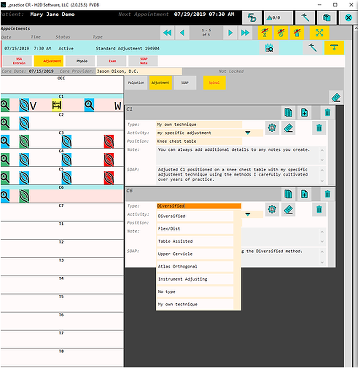The width and height of the screenshot is (358, 368).
Task: Choose Flex/Dist from type list
Action: (x=195, y=229)
